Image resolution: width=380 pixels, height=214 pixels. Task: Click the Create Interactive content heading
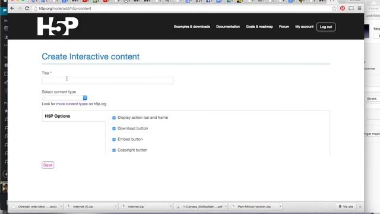(91, 56)
